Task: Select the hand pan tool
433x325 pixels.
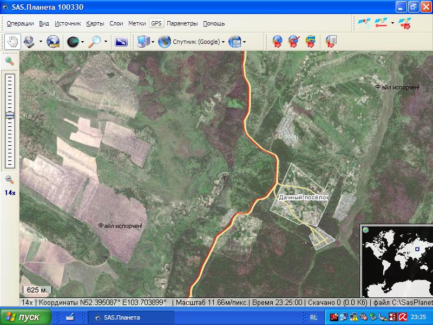Action: point(12,41)
